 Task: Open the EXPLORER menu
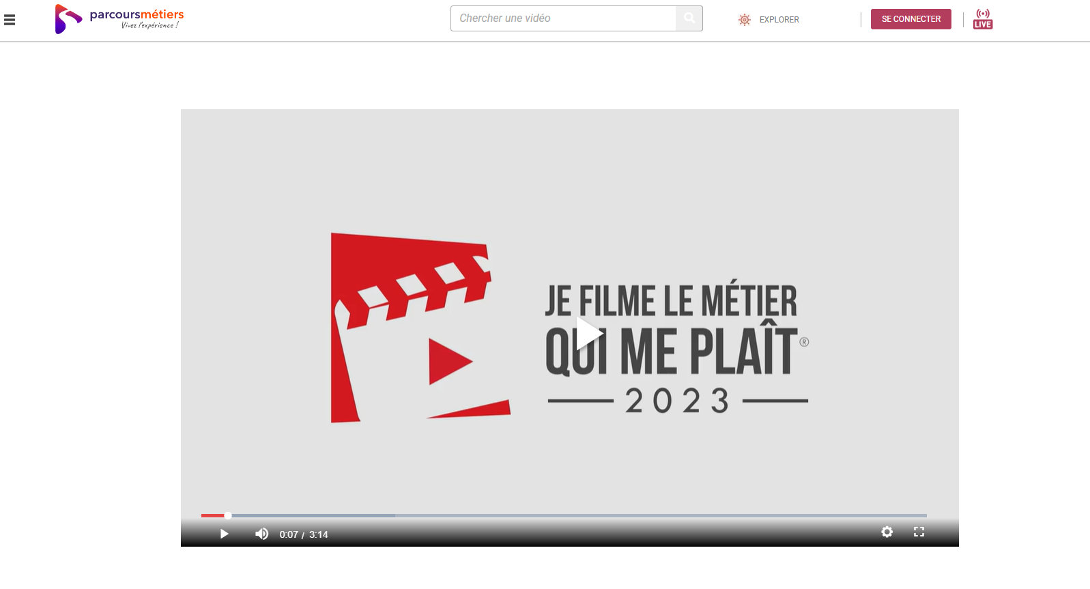[x=779, y=20]
